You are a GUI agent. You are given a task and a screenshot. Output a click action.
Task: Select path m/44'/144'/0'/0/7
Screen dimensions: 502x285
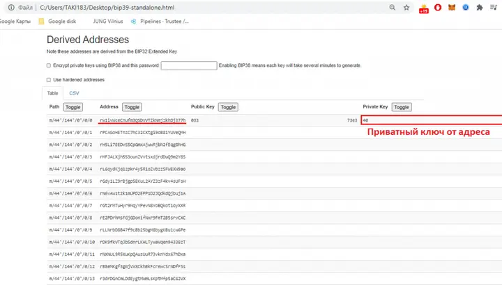point(70,206)
